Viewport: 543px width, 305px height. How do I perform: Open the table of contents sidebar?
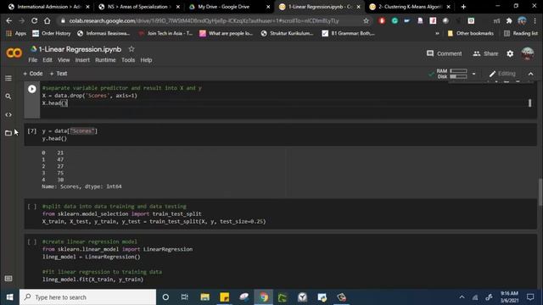(x=8, y=78)
